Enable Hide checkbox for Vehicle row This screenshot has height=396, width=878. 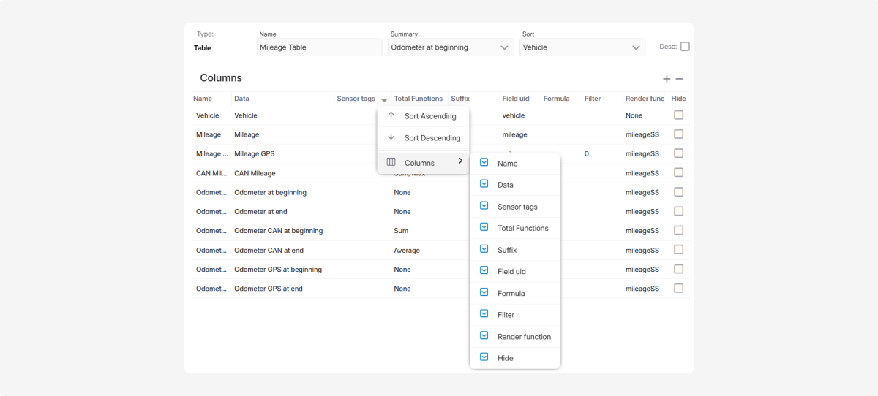pos(678,115)
